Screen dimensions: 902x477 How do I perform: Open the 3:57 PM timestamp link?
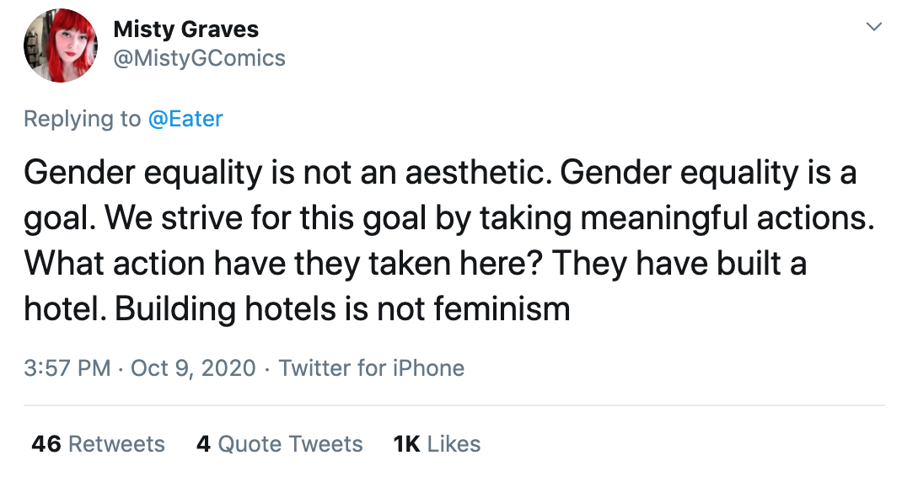pos(67,367)
